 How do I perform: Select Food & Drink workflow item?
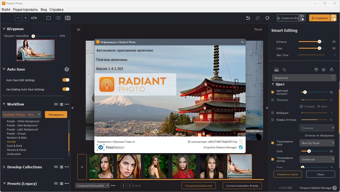click(x=14, y=146)
